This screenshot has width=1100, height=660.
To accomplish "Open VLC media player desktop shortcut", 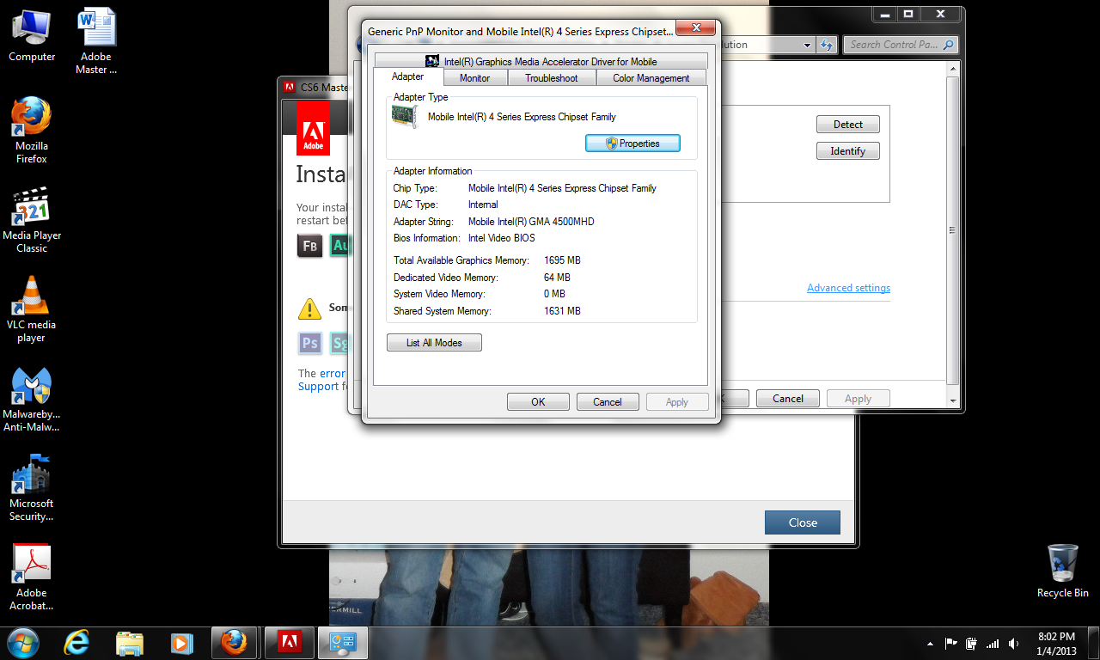I will coord(31,309).
